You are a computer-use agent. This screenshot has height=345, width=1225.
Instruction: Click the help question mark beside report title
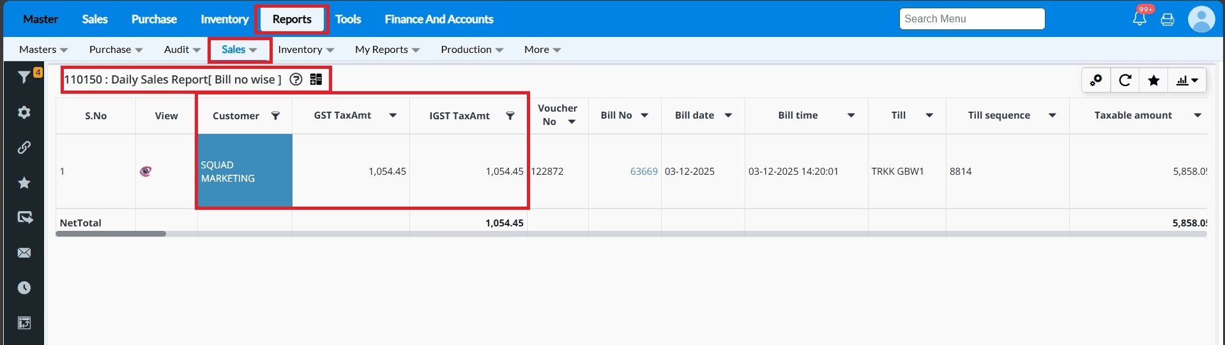click(296, 80)
